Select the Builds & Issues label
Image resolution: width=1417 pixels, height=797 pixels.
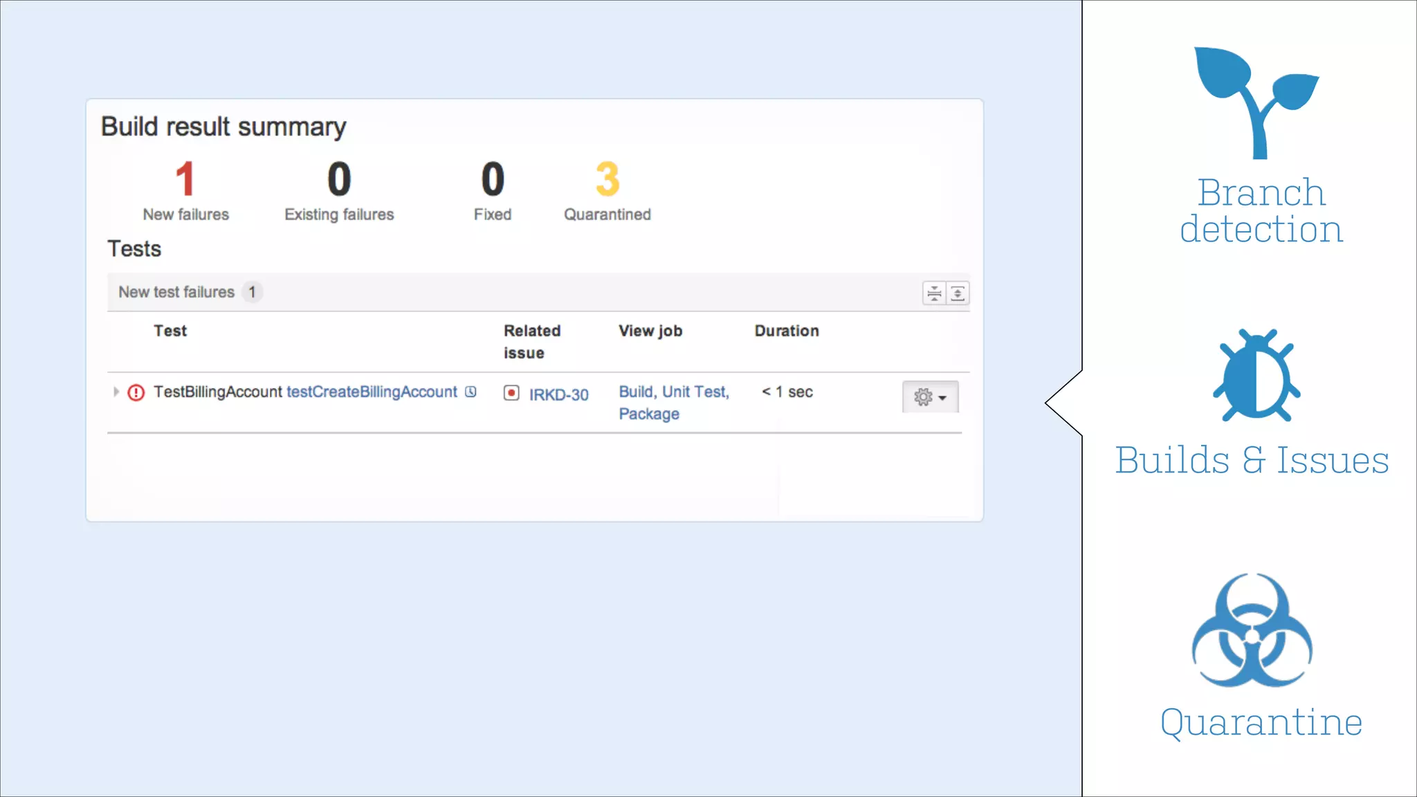[x=1252, y=460]
